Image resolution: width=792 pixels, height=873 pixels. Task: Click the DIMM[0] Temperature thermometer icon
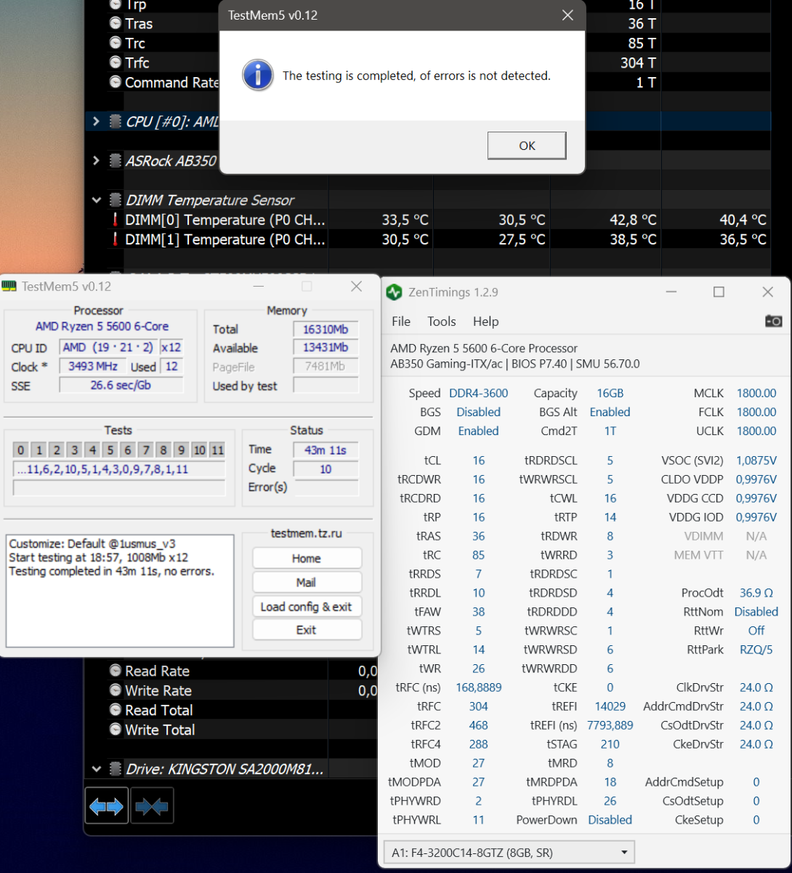[x=115, y=220]
